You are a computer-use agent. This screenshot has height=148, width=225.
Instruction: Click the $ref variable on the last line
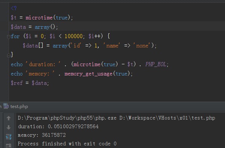[17, 83]
